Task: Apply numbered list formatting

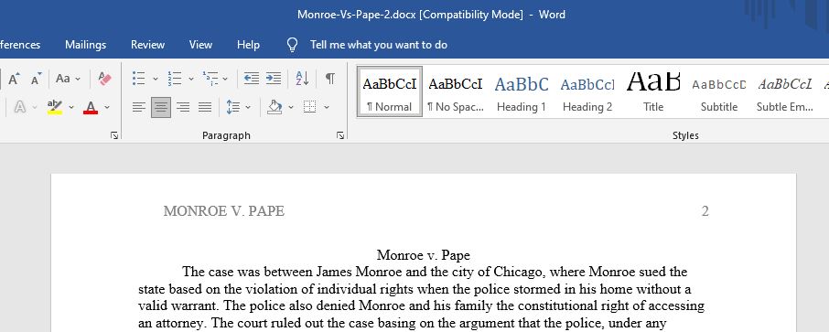Action: 175,79
